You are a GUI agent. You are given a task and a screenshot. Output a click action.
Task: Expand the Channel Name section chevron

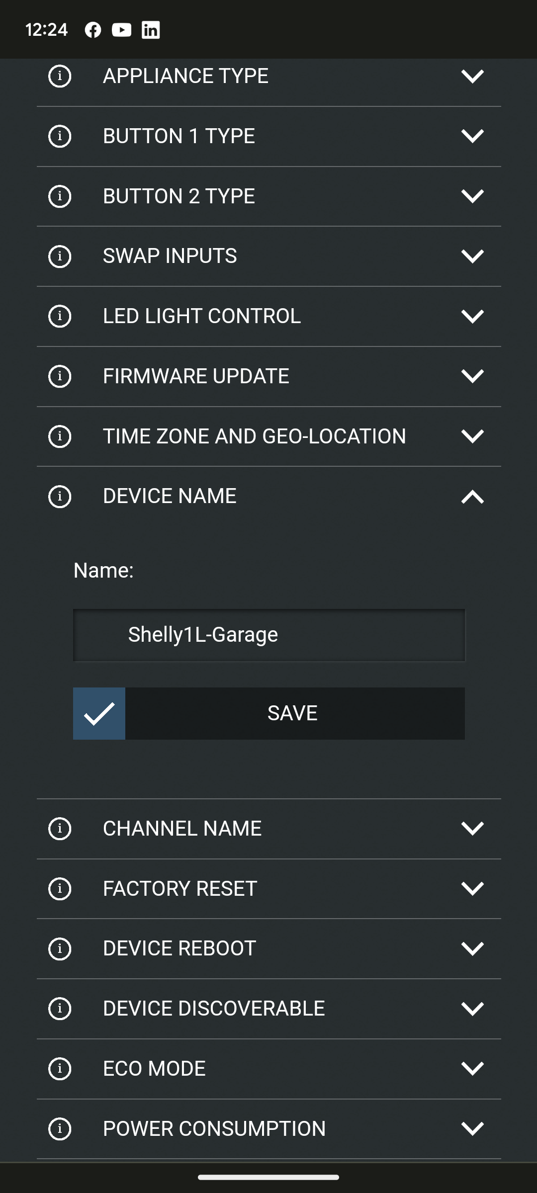click(x=472, y=828)
